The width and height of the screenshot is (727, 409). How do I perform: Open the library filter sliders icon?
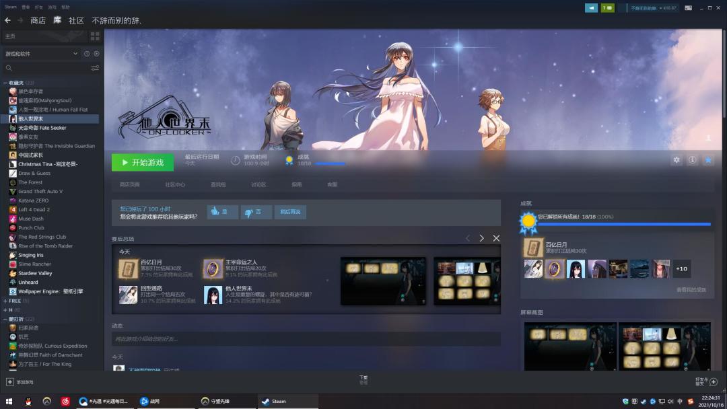tap(95, 68)
